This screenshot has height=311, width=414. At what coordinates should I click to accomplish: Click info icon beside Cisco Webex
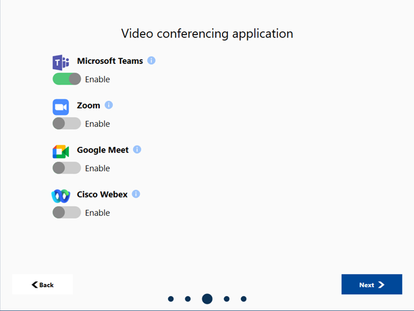pos(135,194)
